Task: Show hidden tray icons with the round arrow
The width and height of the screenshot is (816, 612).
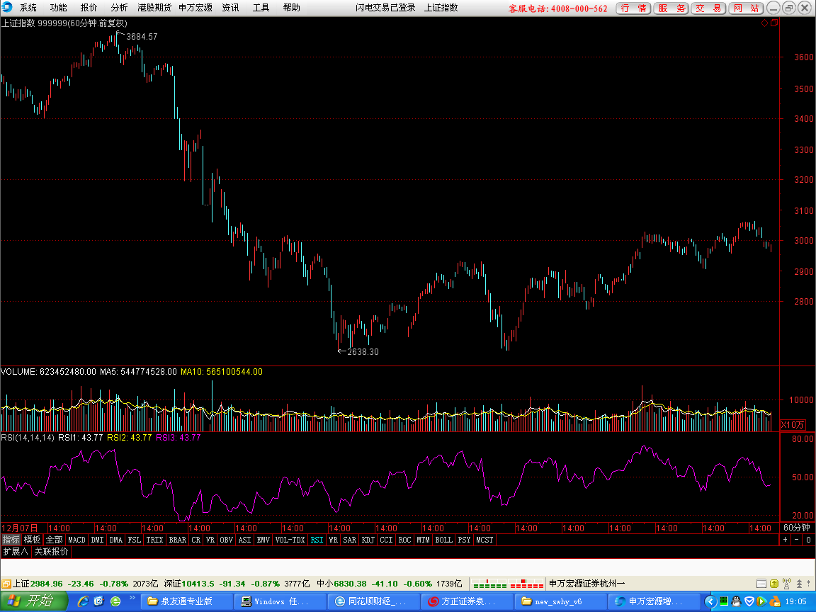Action: click(x=710, y=601)
